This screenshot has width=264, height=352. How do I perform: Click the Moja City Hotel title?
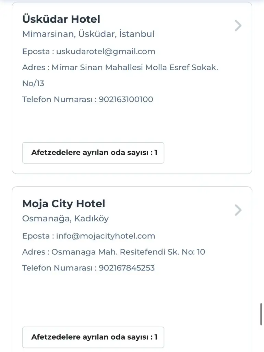click(63, 203)
